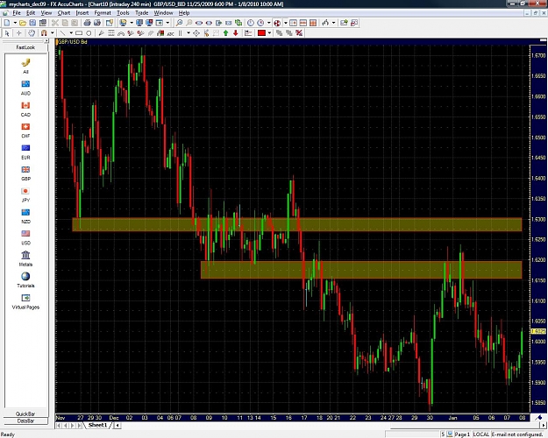
Task: Click the clock time-interval icon
Action: point(251,23)
